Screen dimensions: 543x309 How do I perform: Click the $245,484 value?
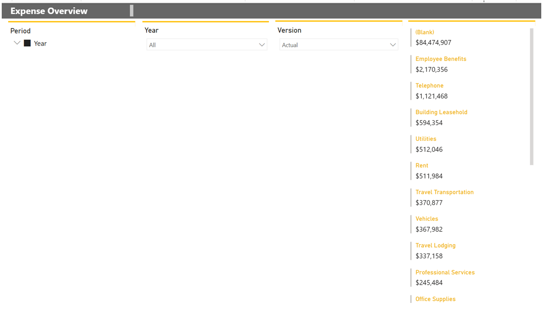pos(429,282)
